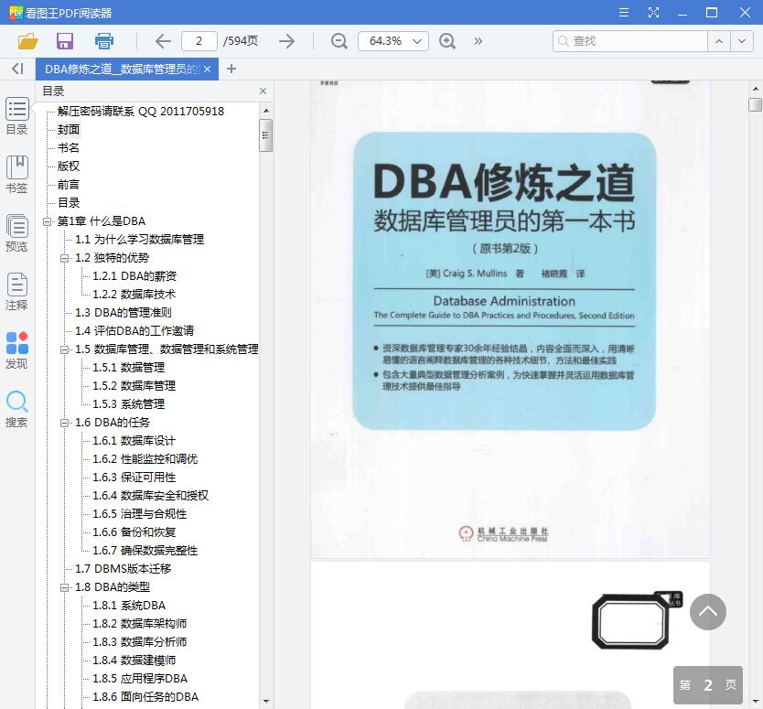Screen dimensions: 763x709
Task: Go to the previous page arrow
Action: click(x=163, y=41)
